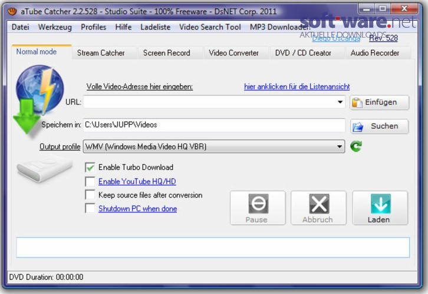Open the Profiles menu
This screenshot has width=428, height=294.
[93, 27]
